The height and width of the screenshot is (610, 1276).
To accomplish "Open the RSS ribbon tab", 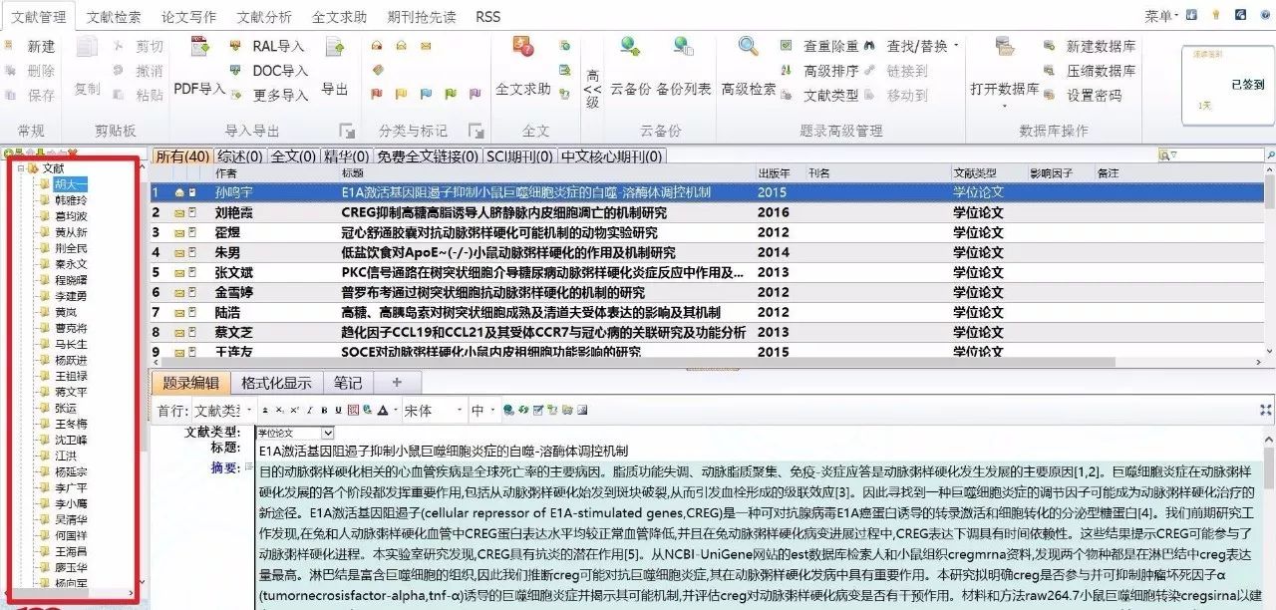I will pyautogui.click(x=487, y=17).
